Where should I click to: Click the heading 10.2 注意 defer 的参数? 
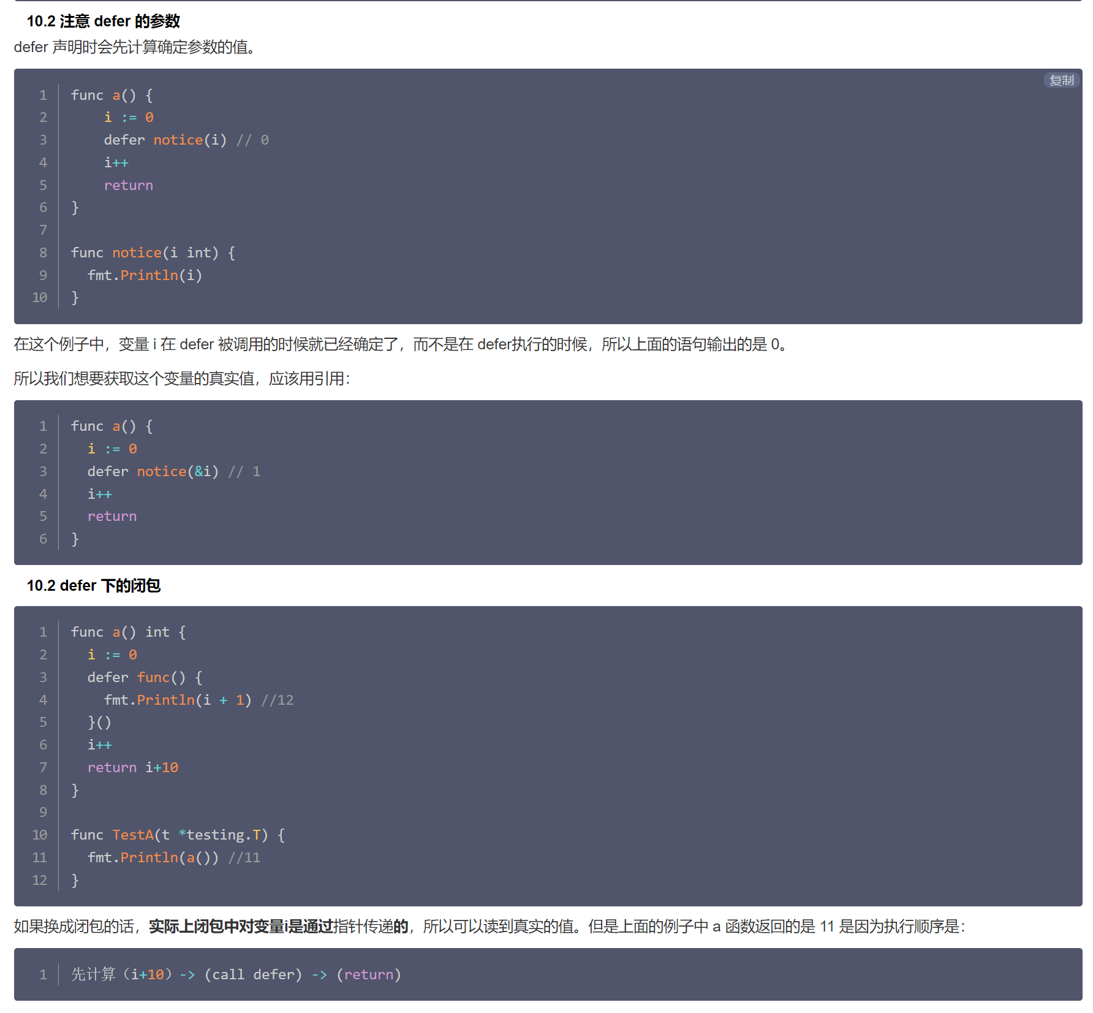pyautogui.click(x=103, y=21)
